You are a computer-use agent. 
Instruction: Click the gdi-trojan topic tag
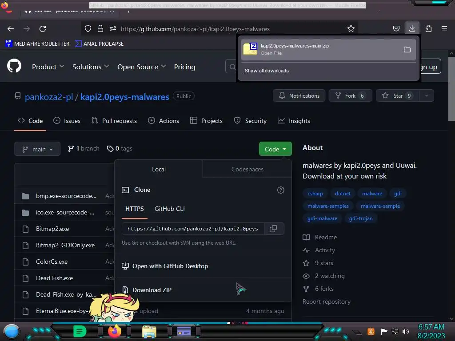(361, 218)
